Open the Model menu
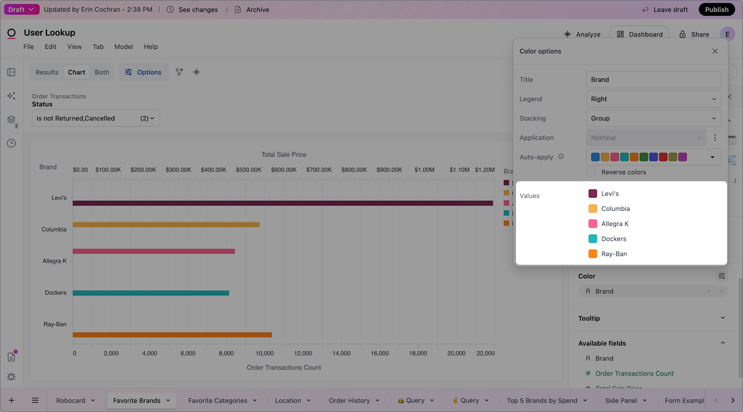The height and width of the screenshot is (412, 743). [x=124, y=47]
